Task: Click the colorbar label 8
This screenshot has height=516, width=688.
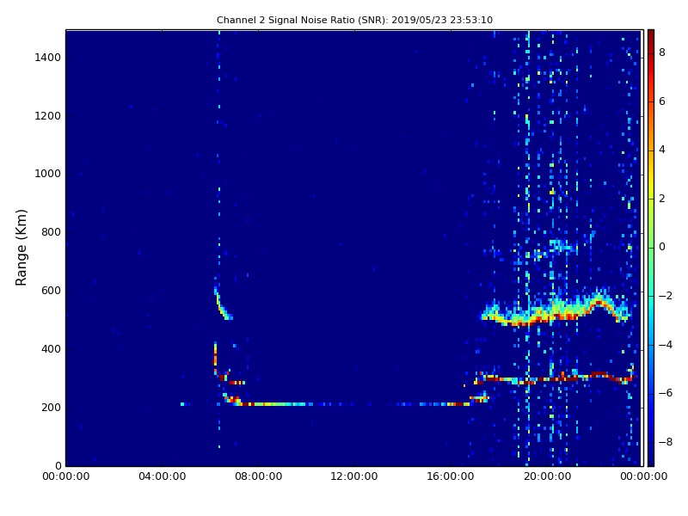Action: click(662, 52)
